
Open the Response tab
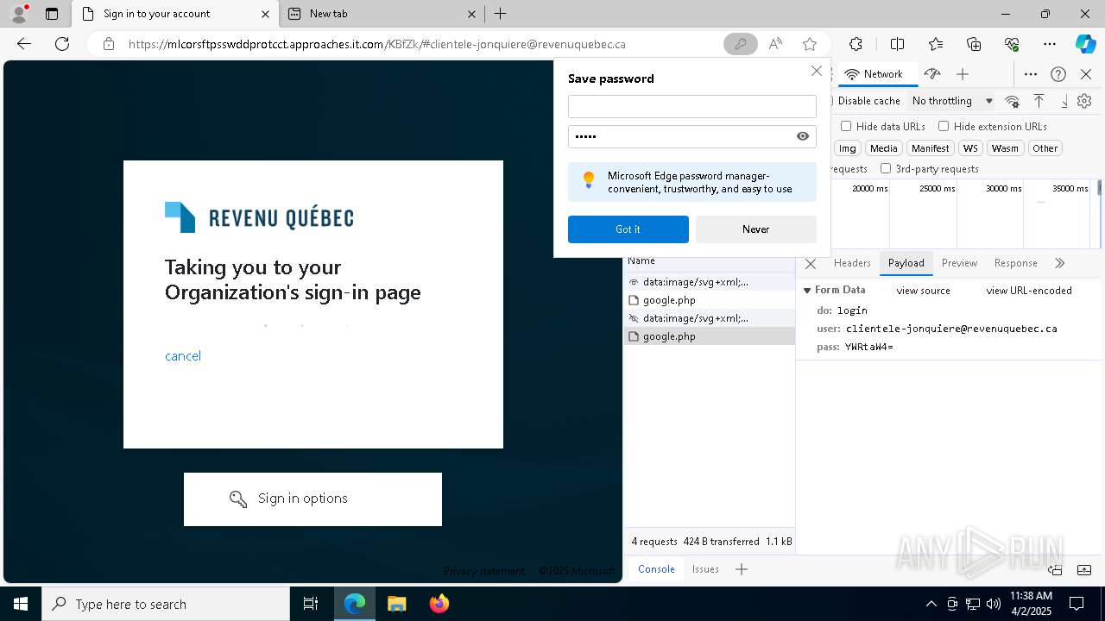pos(1015,263)
